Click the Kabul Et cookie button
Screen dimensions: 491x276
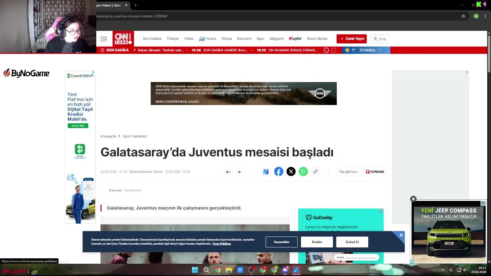pyautogui.click(x=352, y=242)
